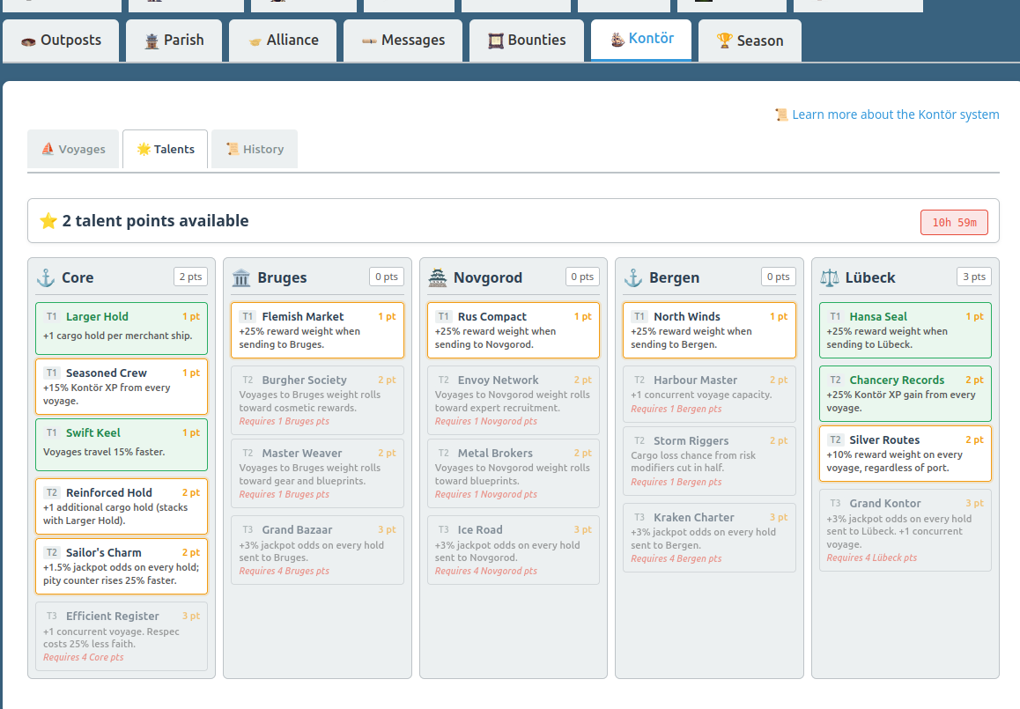Click the Bergen anchor icon
Screen dimensions: 1020x709
click(633, 277)
